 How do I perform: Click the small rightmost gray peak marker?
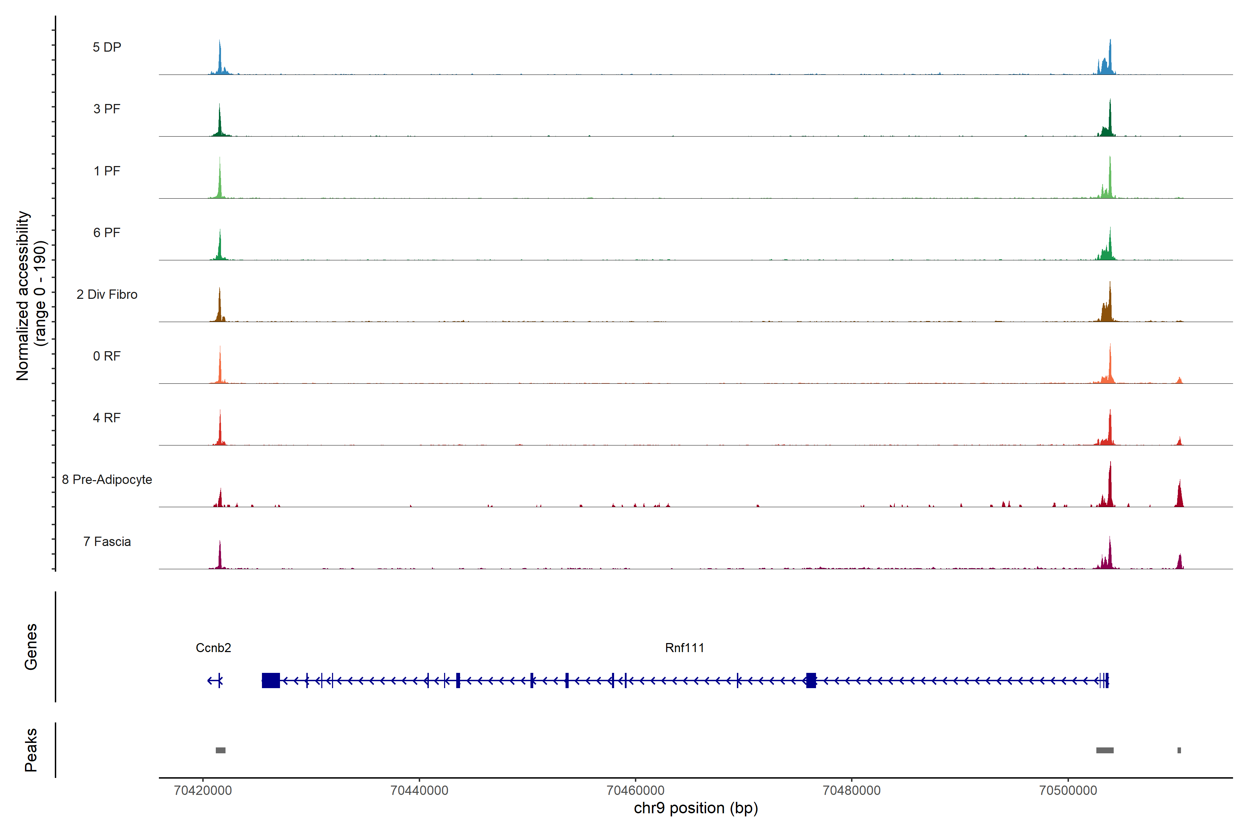pyautogui.click(x=1179, y=750)
